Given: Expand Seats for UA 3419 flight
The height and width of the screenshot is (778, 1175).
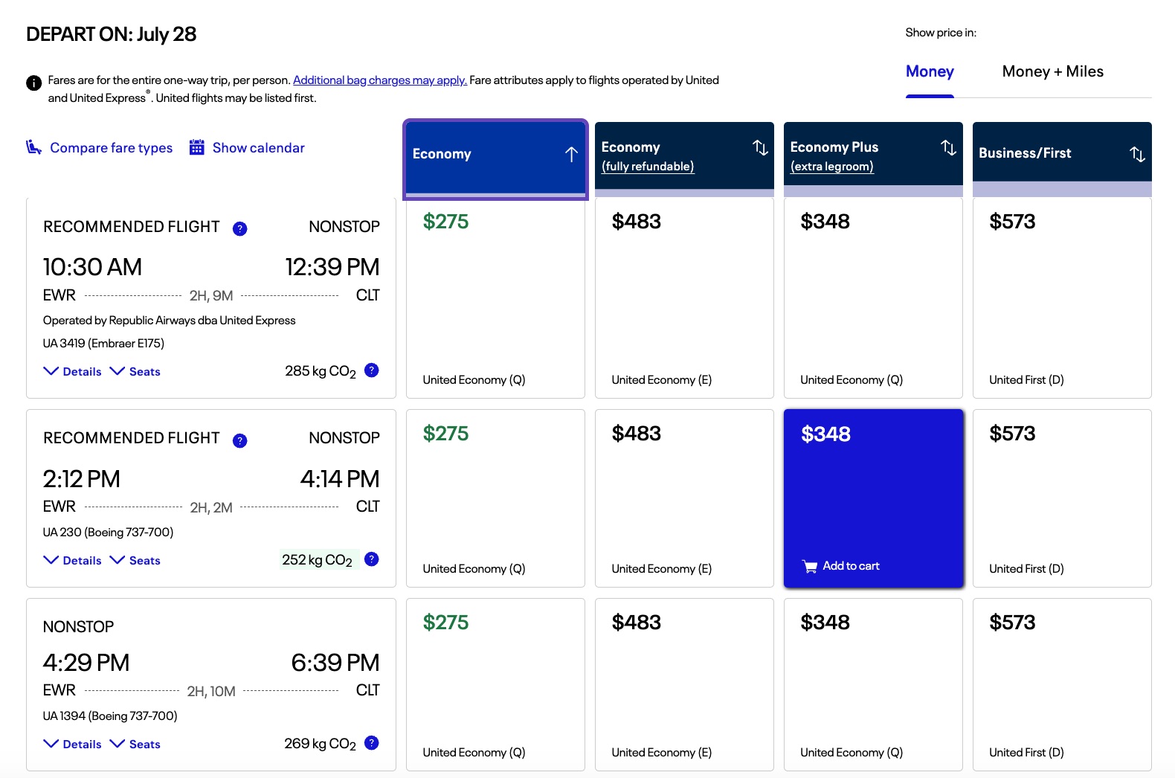Looking at the screenshot, I should (x=135, y=371).
